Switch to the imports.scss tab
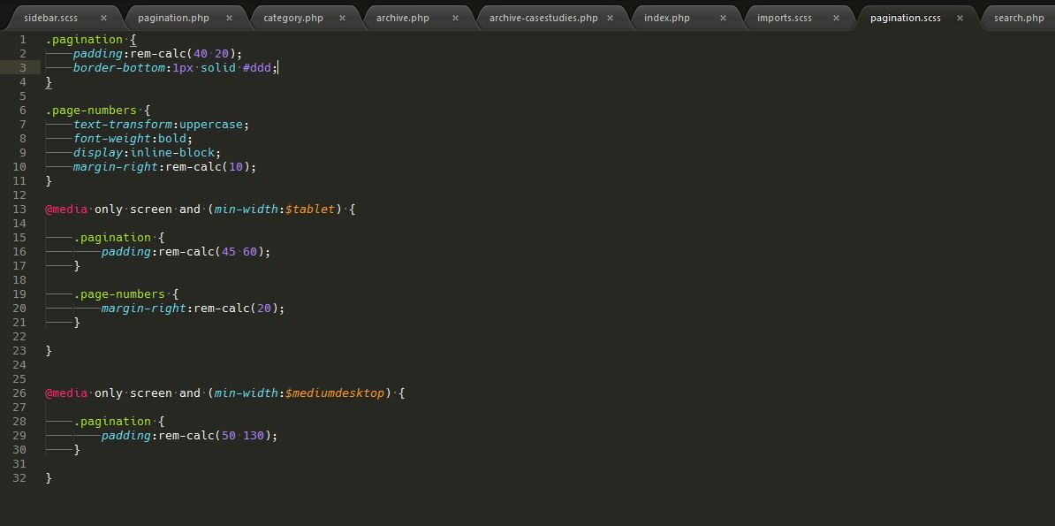The width and height of the screenshot is (1055, 526). (x=785, y=19)
